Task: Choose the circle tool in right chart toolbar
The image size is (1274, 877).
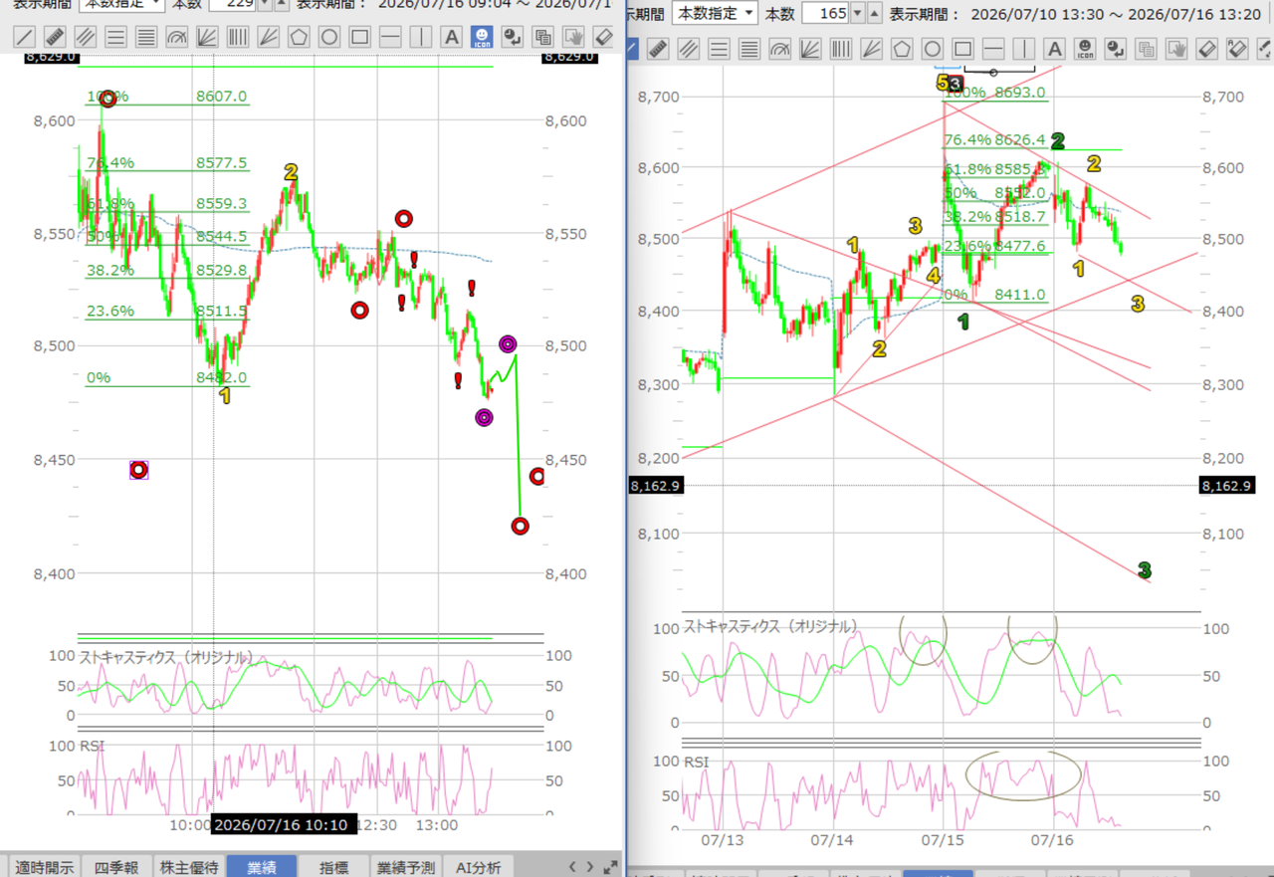Action: 932,48
